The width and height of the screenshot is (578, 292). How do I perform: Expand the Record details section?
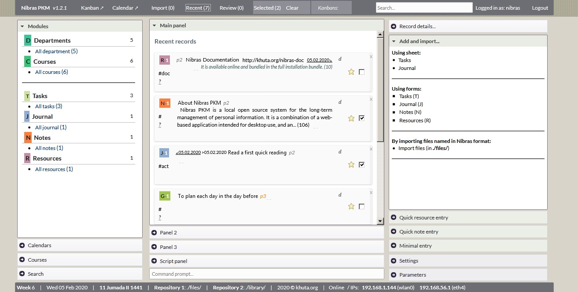pyautogui.click(x=468, y=26)
